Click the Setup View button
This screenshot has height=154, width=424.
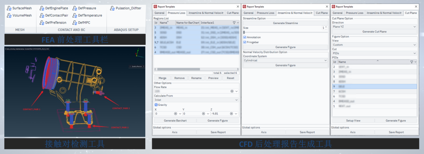353,121
